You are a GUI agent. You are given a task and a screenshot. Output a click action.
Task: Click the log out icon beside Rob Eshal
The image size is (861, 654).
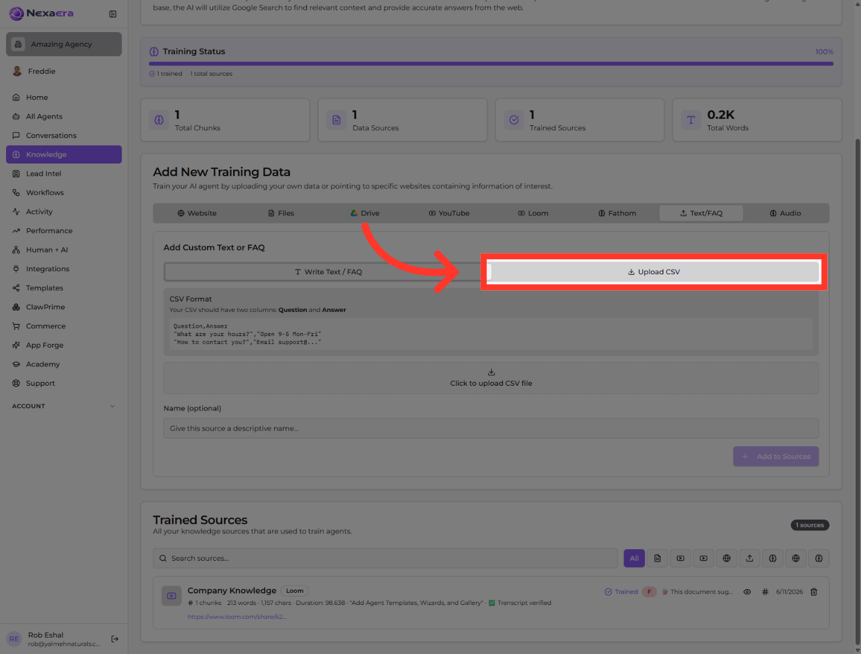[x=115, y=639]
